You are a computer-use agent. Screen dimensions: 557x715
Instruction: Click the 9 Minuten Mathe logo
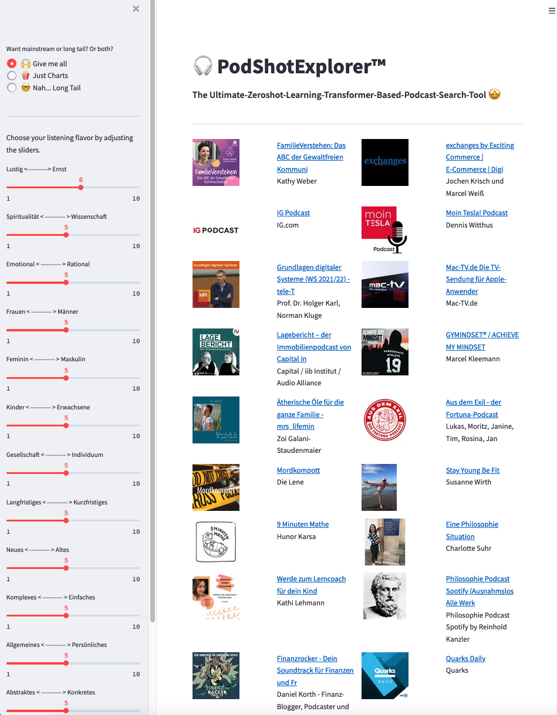tap(215, 541)
